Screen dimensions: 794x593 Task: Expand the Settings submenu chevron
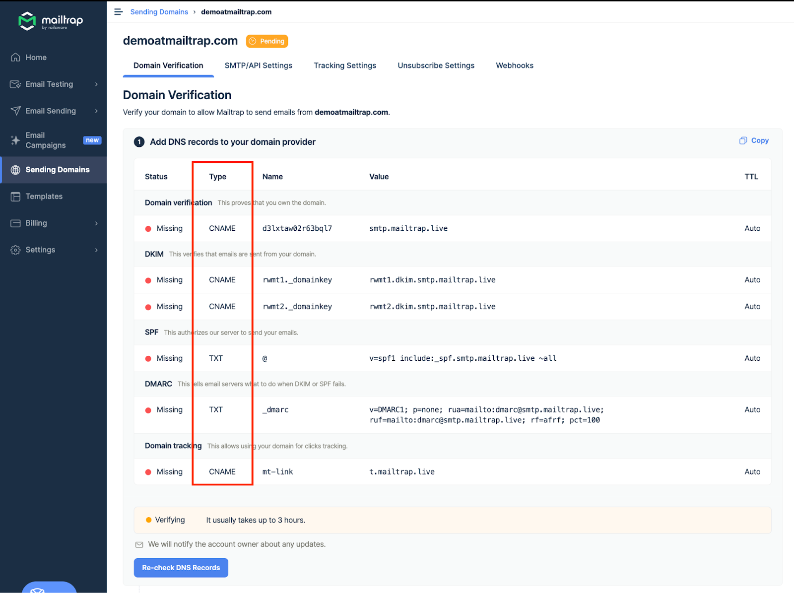coord(96,250)
